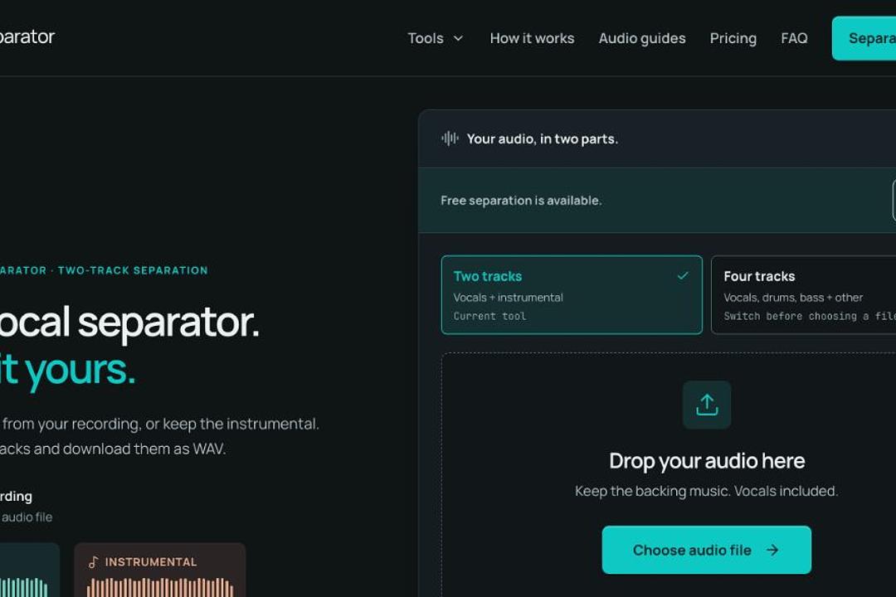Open the INSTRUMENTAL waveform card

click(x=160, y=570)
